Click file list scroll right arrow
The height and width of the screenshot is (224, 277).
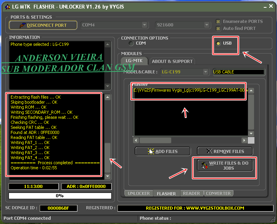[244, 141]
